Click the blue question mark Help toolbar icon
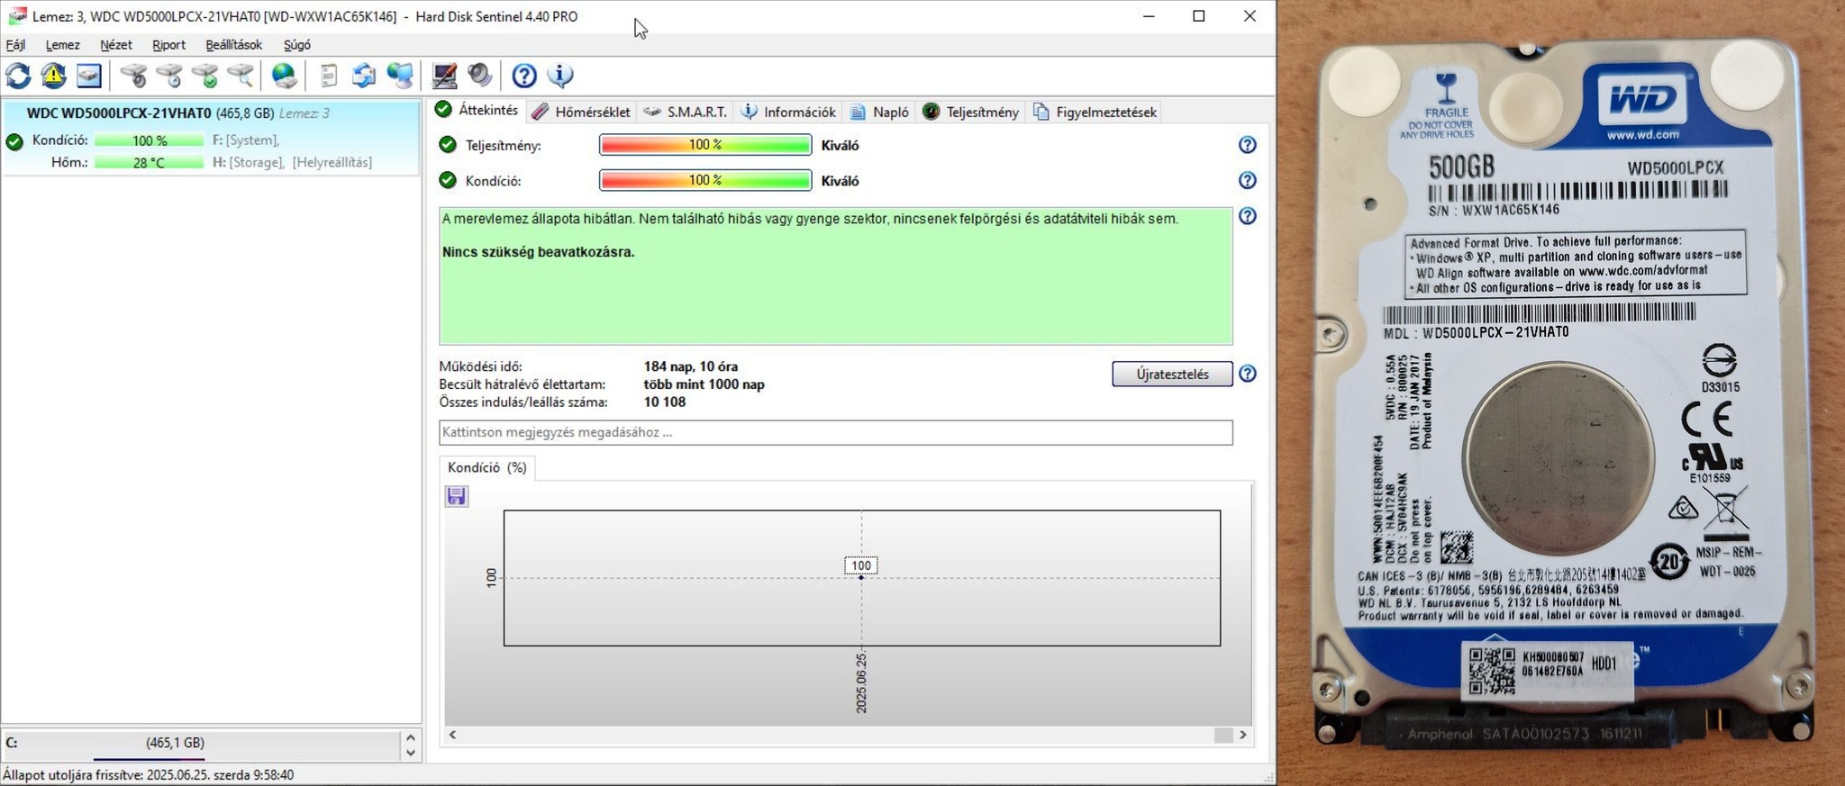 (524, 76)
